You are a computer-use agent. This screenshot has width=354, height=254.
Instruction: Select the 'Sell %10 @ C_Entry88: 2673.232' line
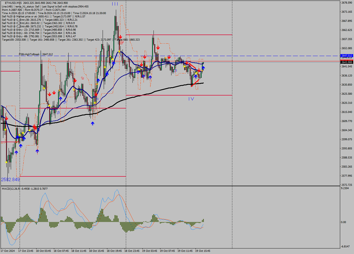coord(40,26)
